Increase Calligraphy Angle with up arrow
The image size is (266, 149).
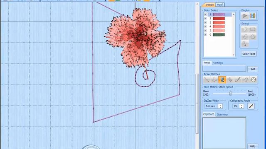click(x=241, y=105)
